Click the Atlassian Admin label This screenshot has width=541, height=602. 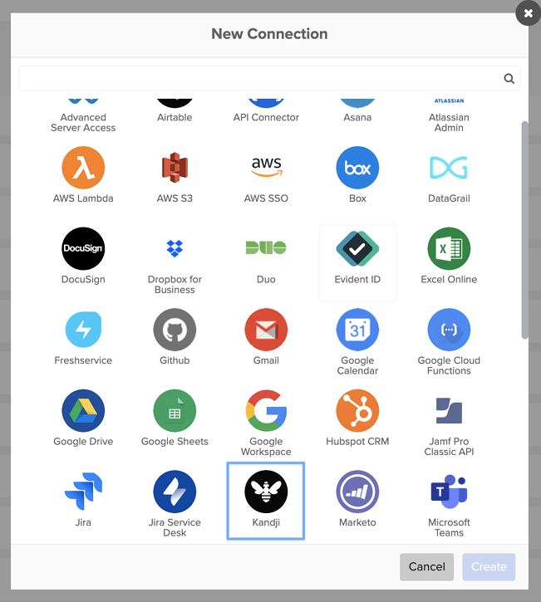[449, 122]
